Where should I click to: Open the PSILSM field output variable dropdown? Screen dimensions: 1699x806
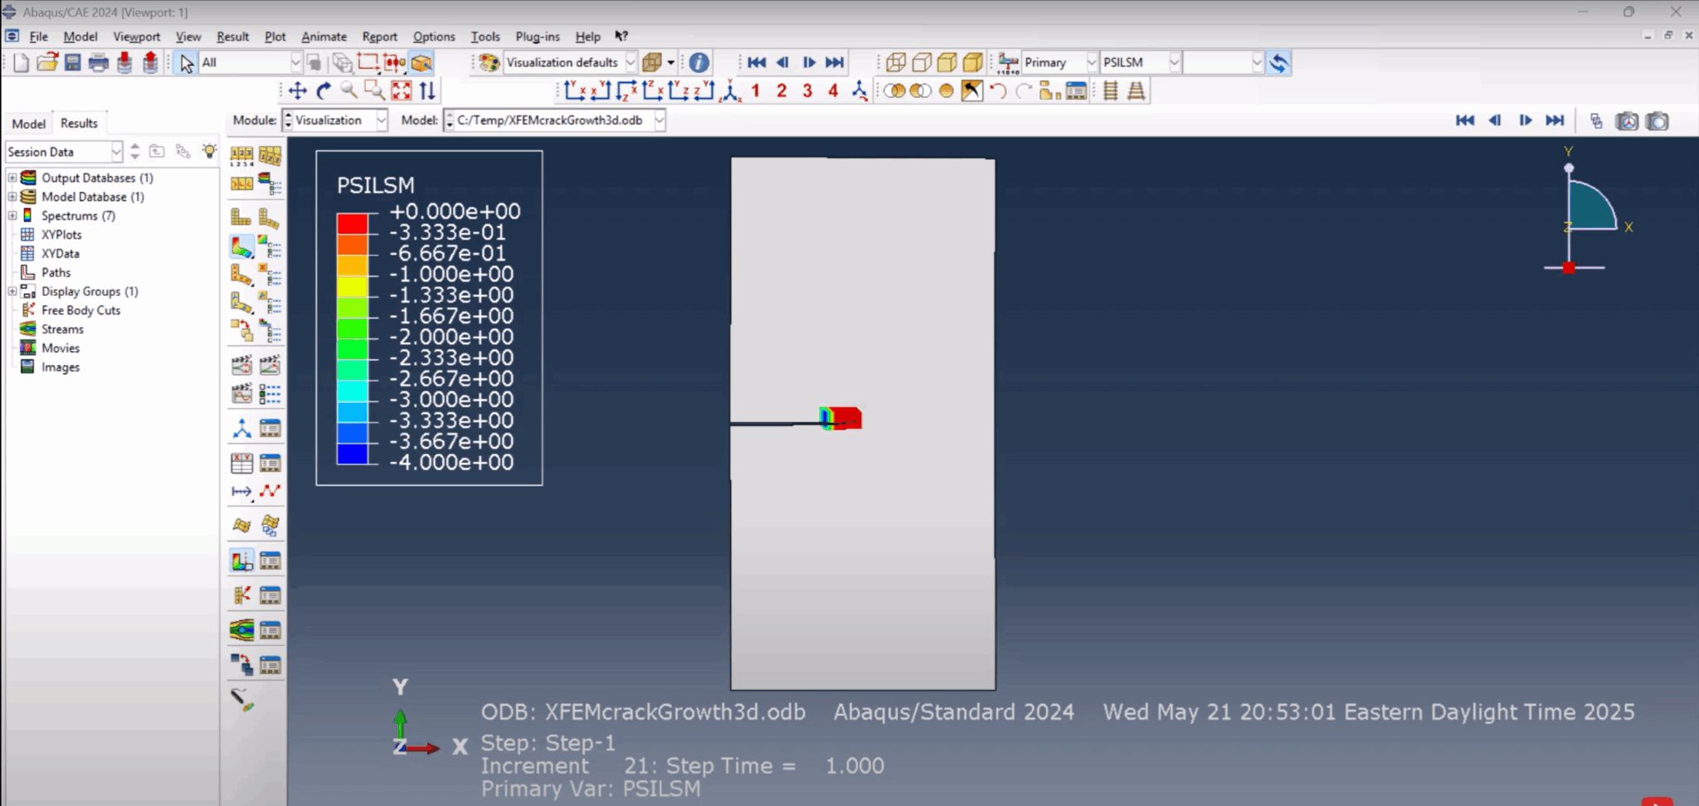[1176, 62]
